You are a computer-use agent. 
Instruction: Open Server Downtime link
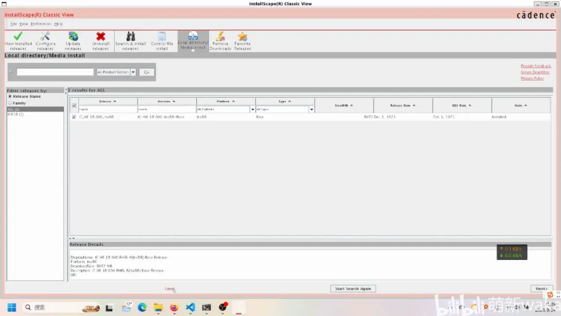[x=535, y=72]
